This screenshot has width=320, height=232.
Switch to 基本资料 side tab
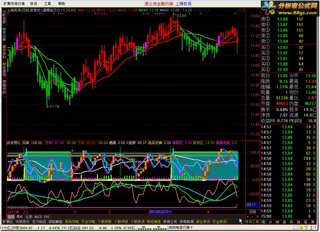coord(4,52)
